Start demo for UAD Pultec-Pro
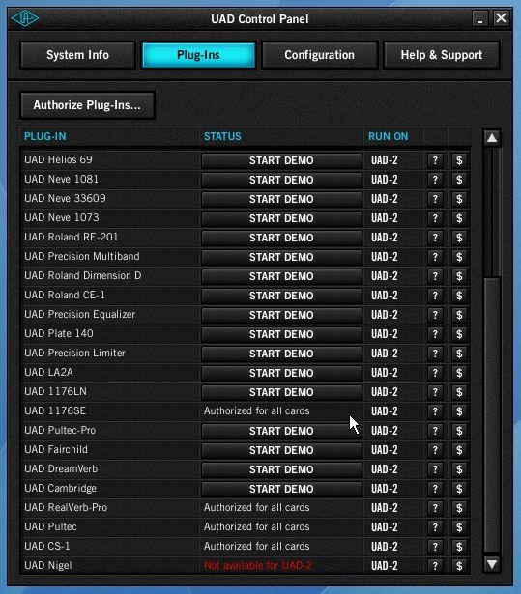The height and width of the screenshot is (594, 521). [x=281, y=431]
